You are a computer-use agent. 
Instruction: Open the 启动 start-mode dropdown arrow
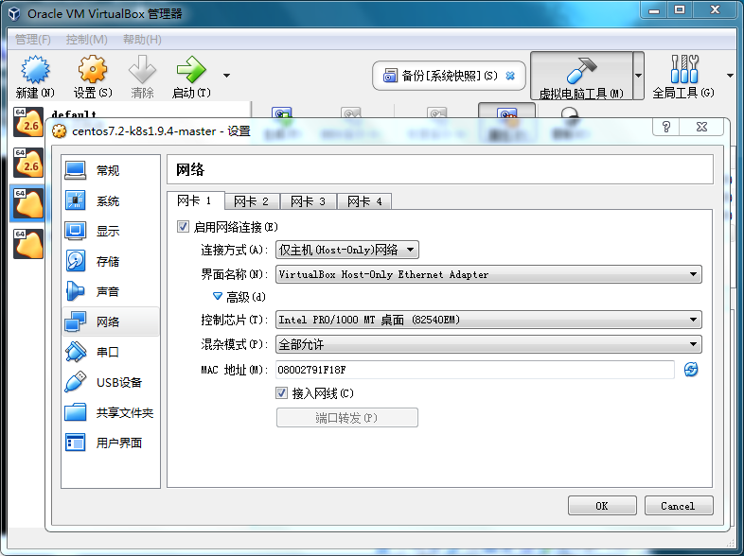[227, 76]
